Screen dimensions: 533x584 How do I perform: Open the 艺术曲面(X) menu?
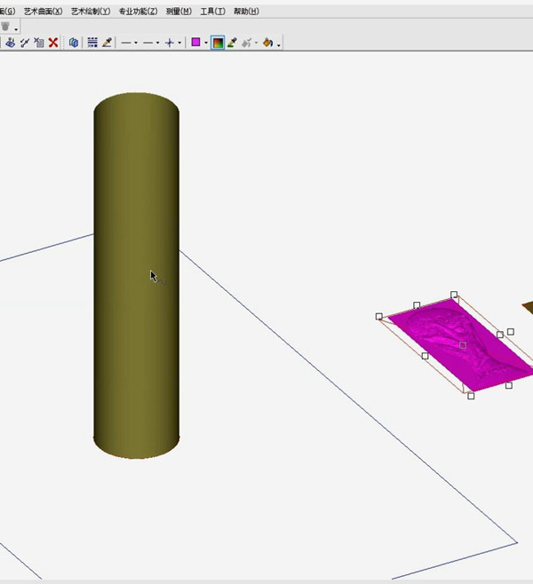click(44, 12)
